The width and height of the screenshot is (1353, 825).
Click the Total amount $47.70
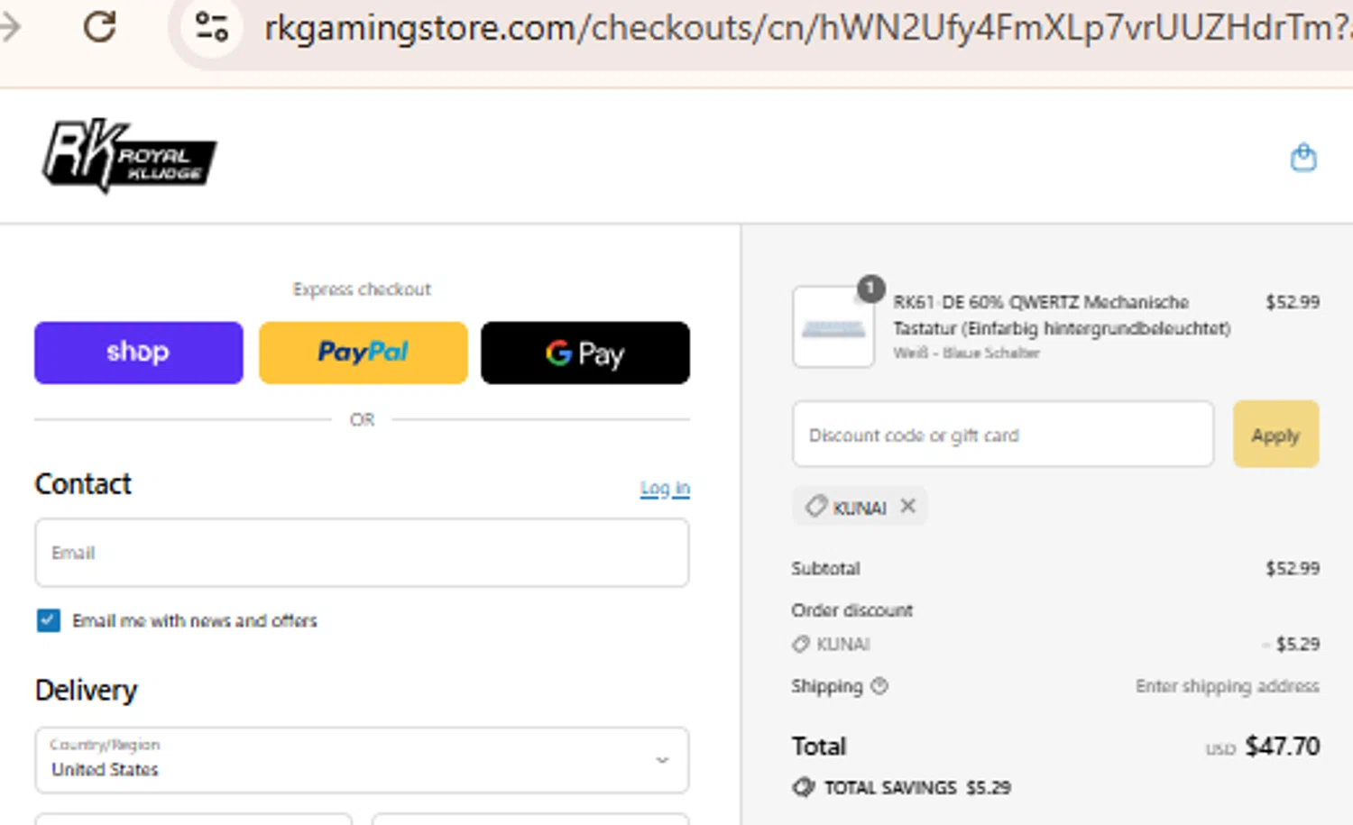[1282, 747]
